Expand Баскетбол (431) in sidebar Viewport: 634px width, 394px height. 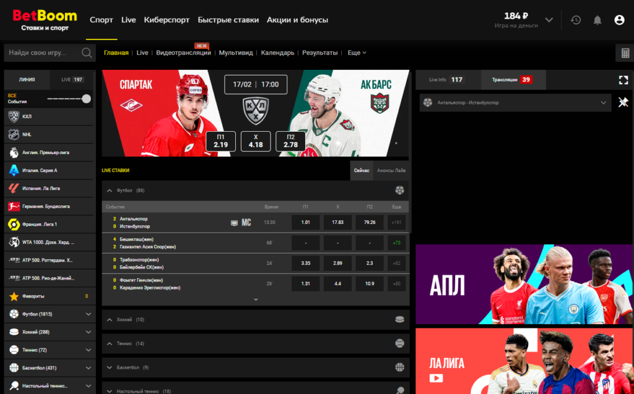[50, 368]
